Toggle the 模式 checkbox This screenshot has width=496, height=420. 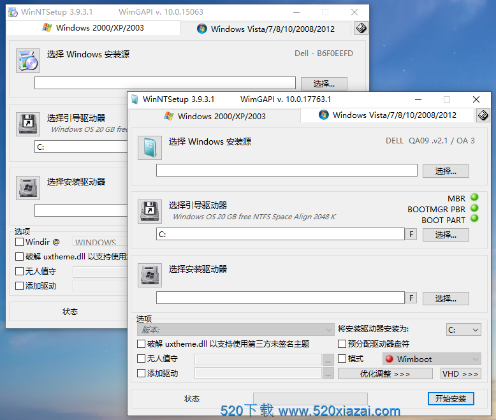tap(342, 358)
